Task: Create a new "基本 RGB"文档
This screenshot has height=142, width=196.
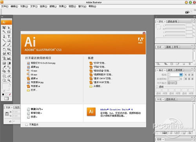Action: pyautogui.click(x=100, y=82)
